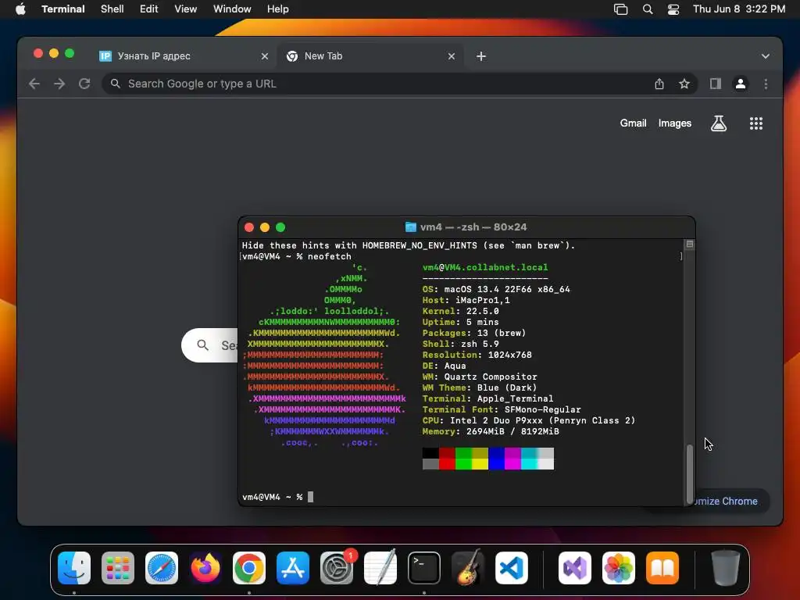
Task: Click the share icon in the address bar
Action: point(659,84)
